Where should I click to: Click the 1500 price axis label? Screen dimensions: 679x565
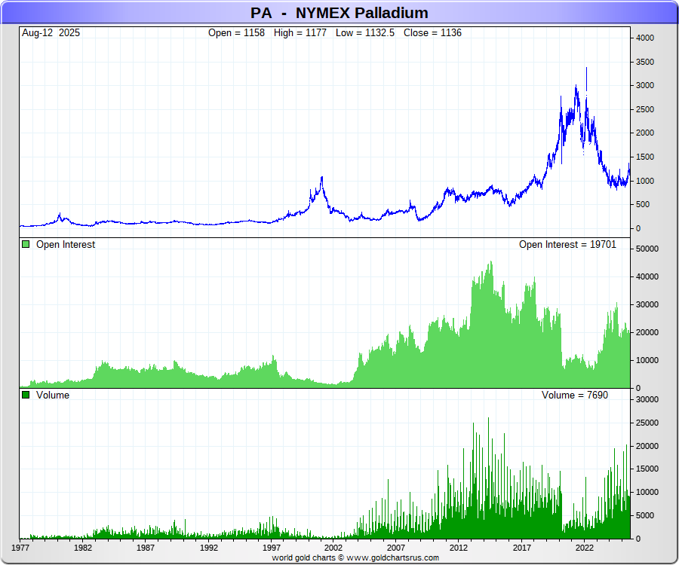[645, 157]
